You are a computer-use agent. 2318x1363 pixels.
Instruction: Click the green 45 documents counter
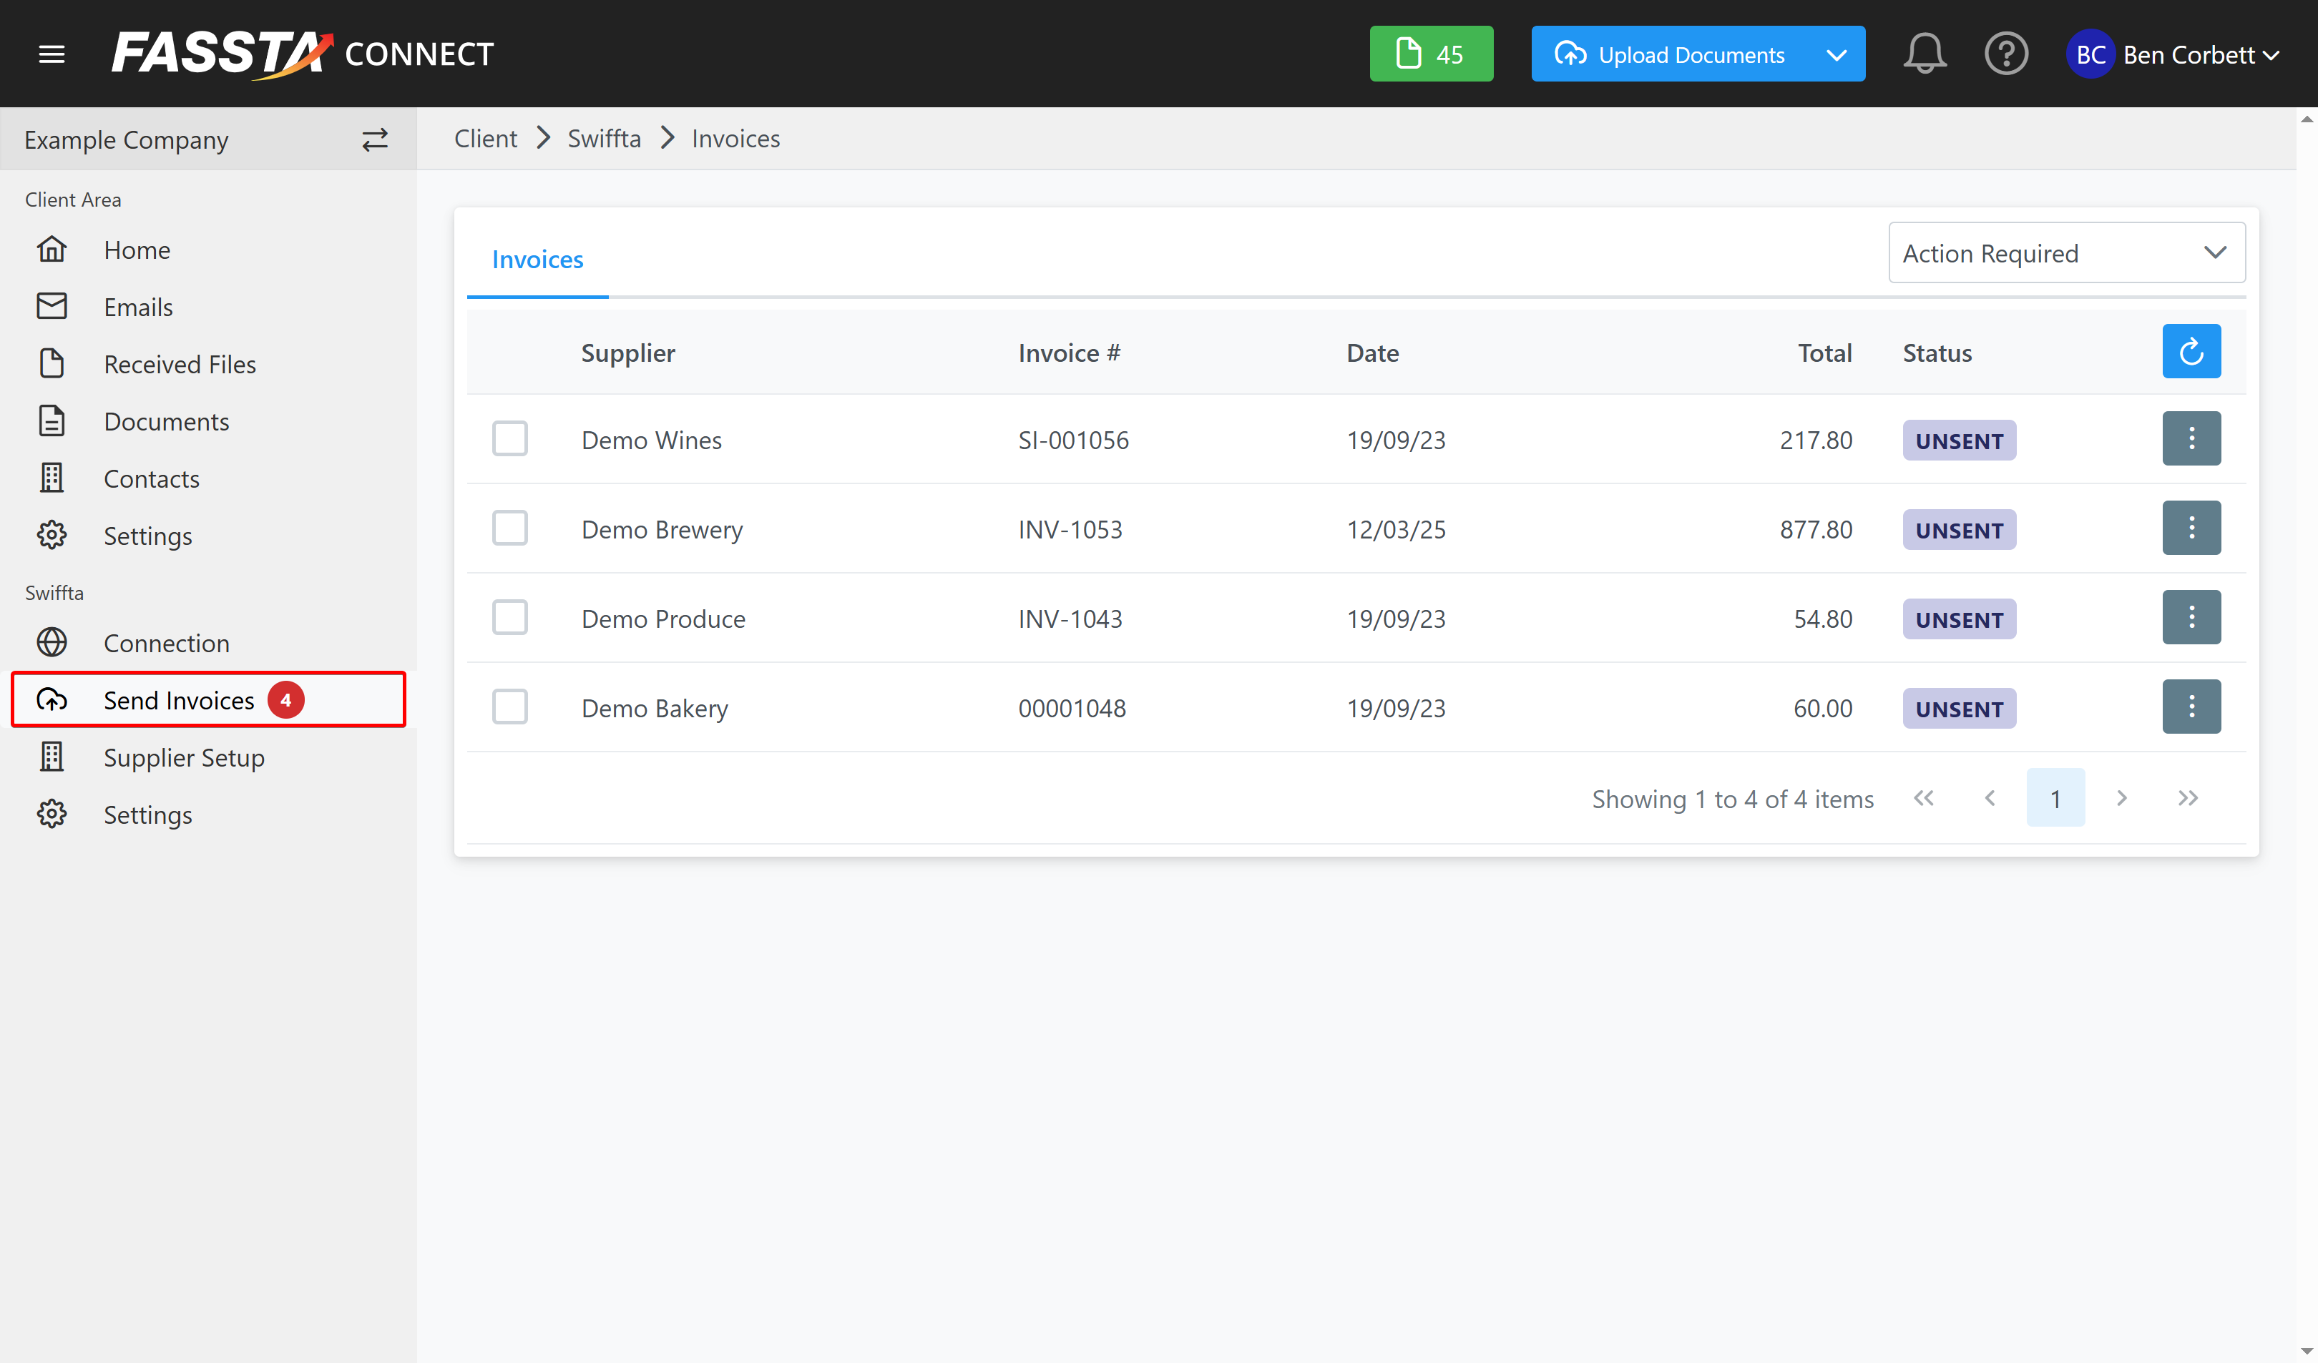click(x=1430, y=54)
